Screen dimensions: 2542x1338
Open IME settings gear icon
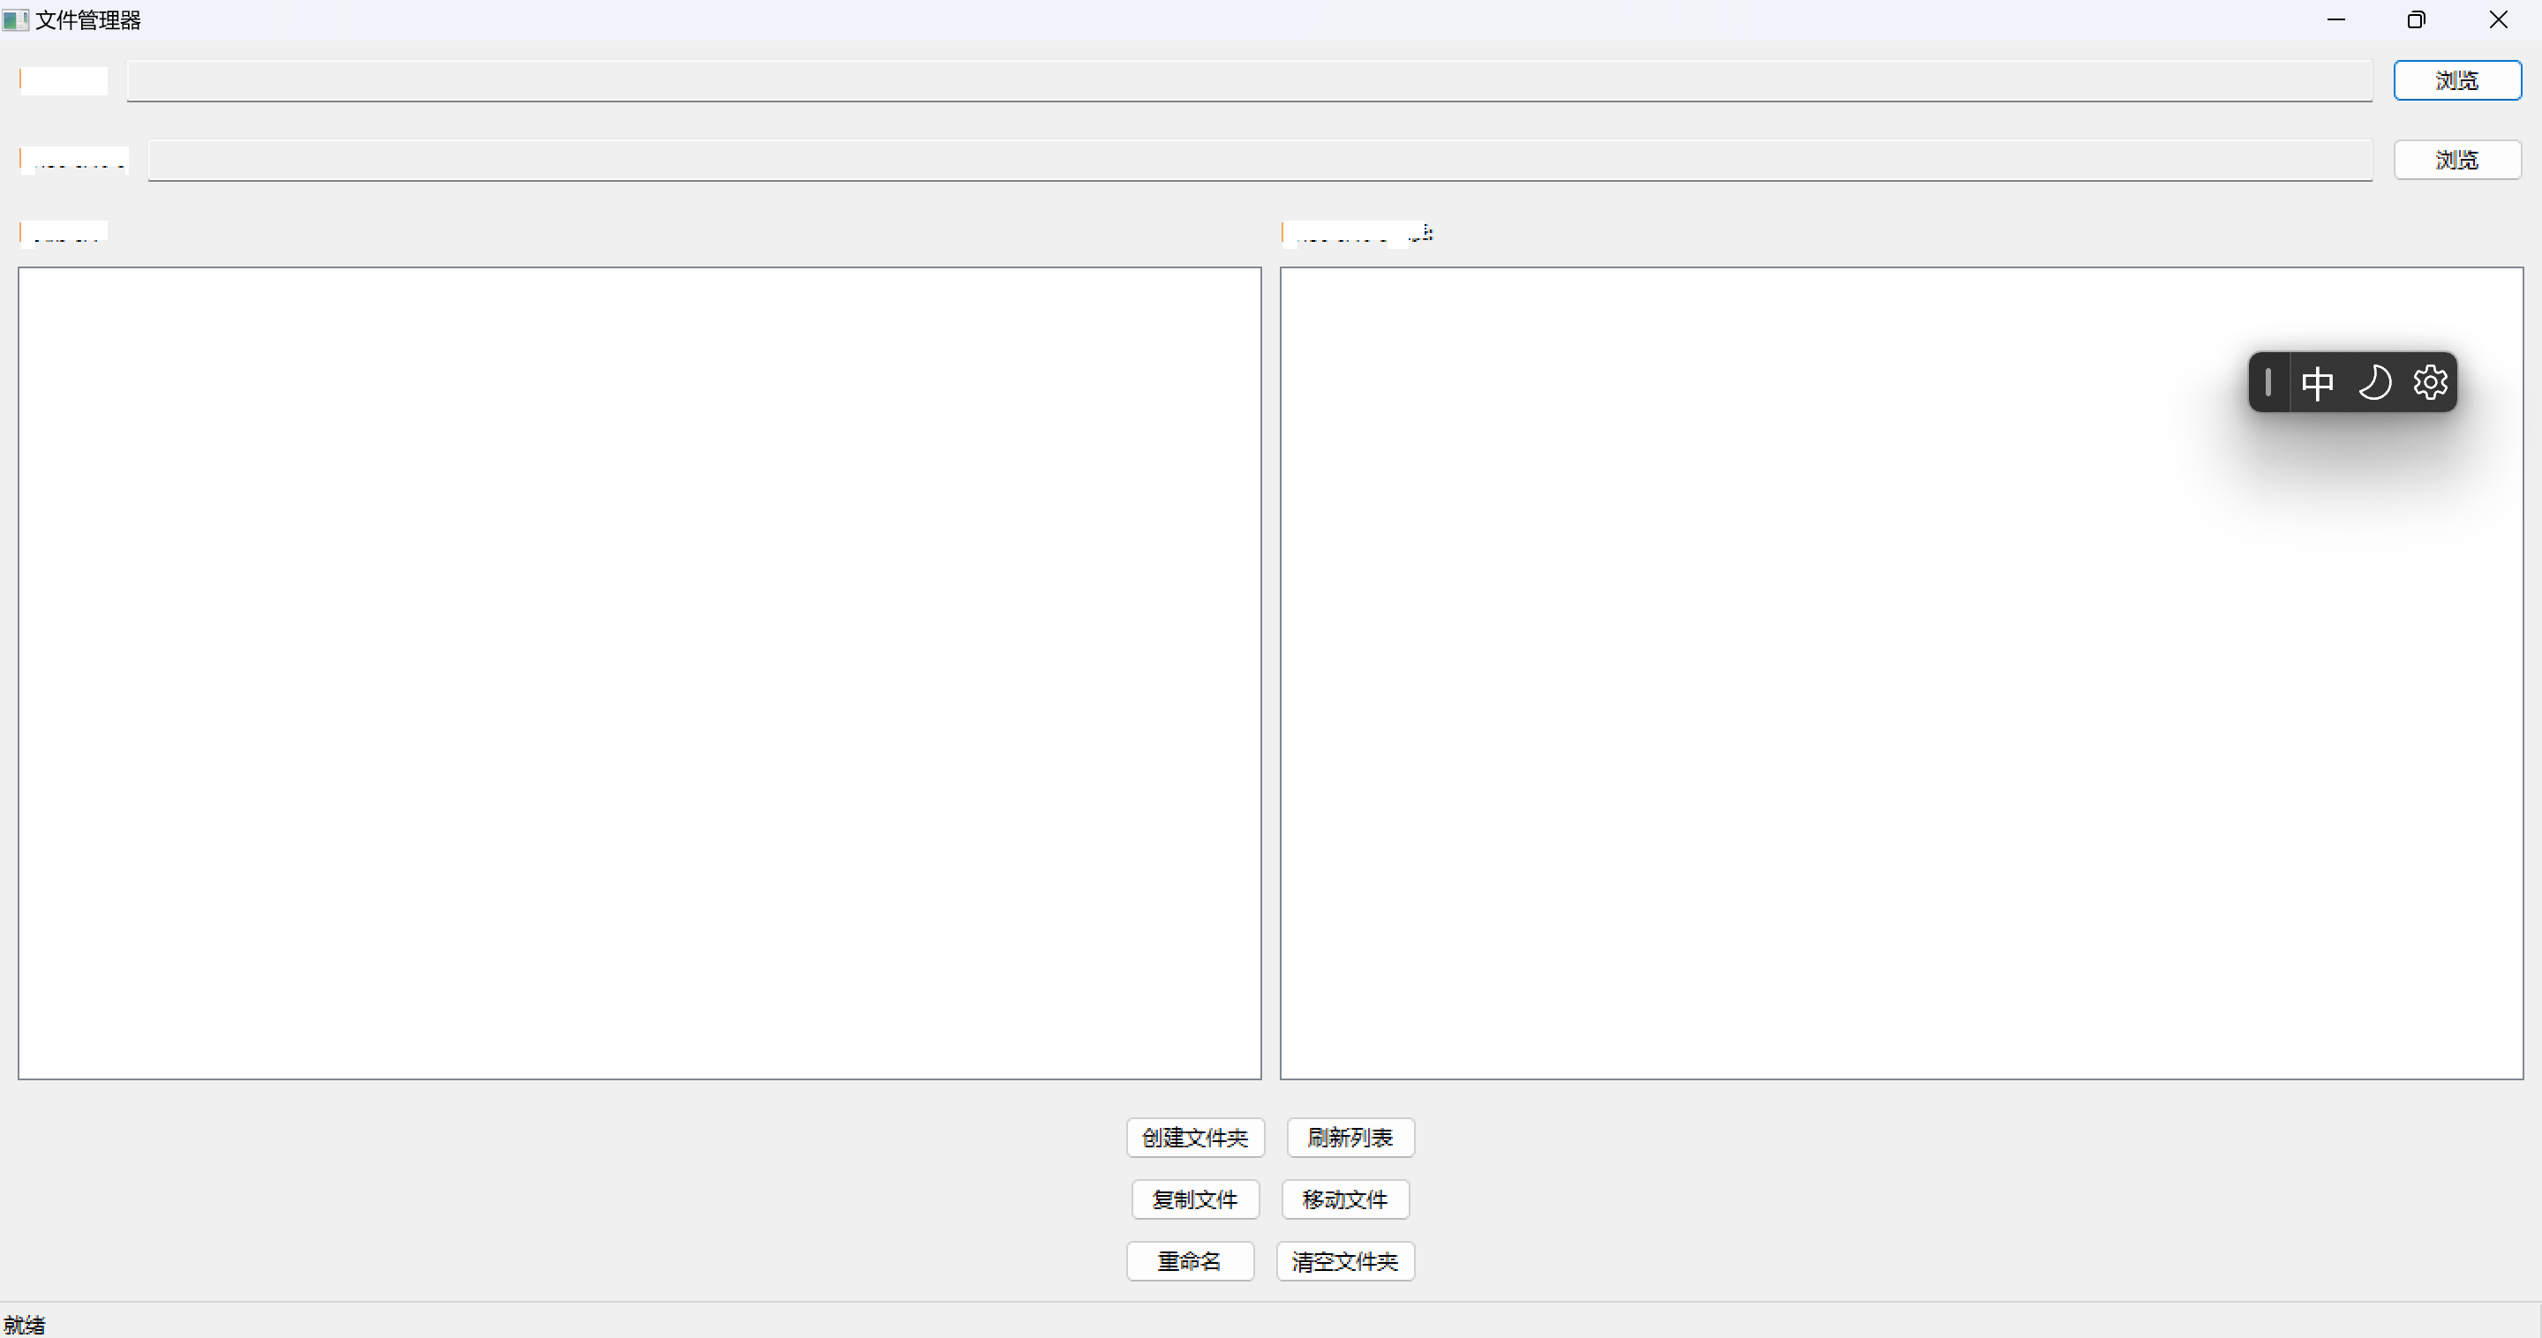[2430, 382]
